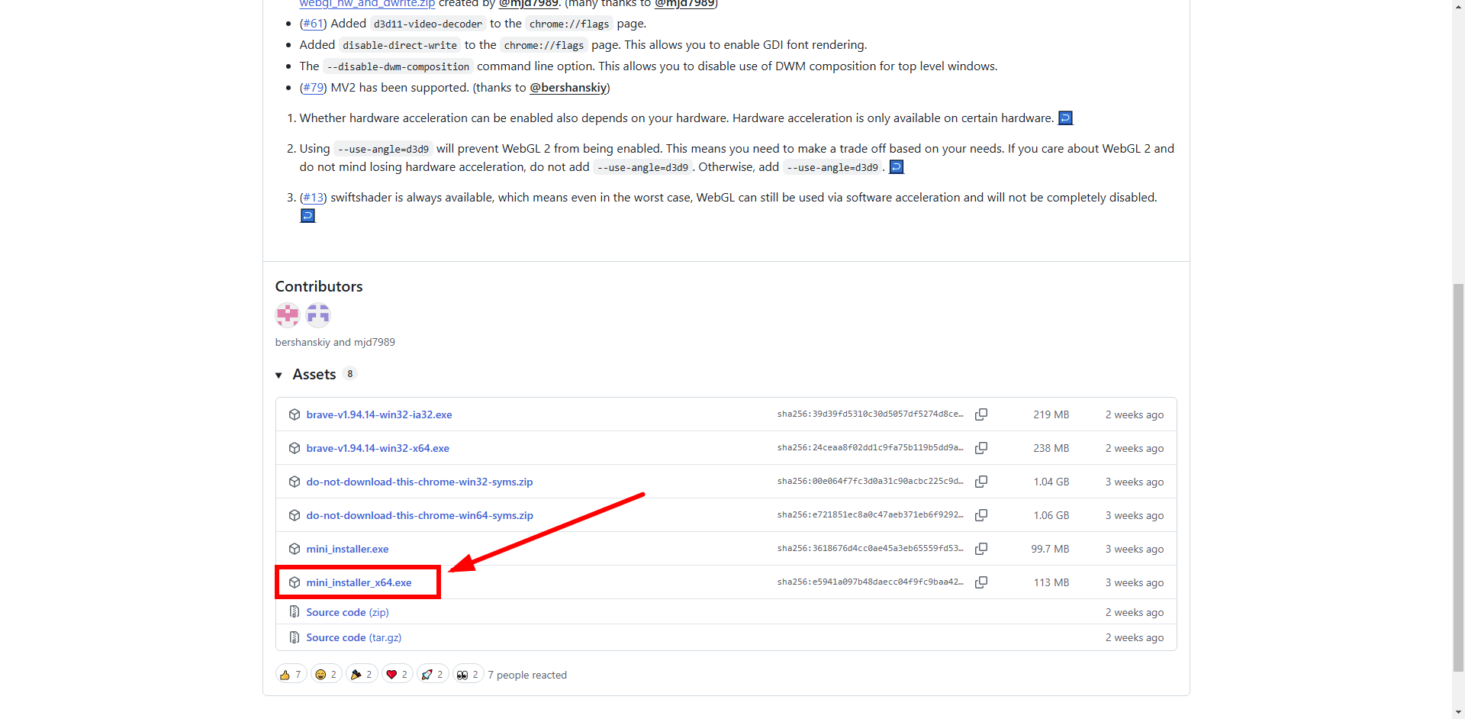
Task: Download brave-v1.94.14-win32-x64.exe
Action: [x=378, y=448]
